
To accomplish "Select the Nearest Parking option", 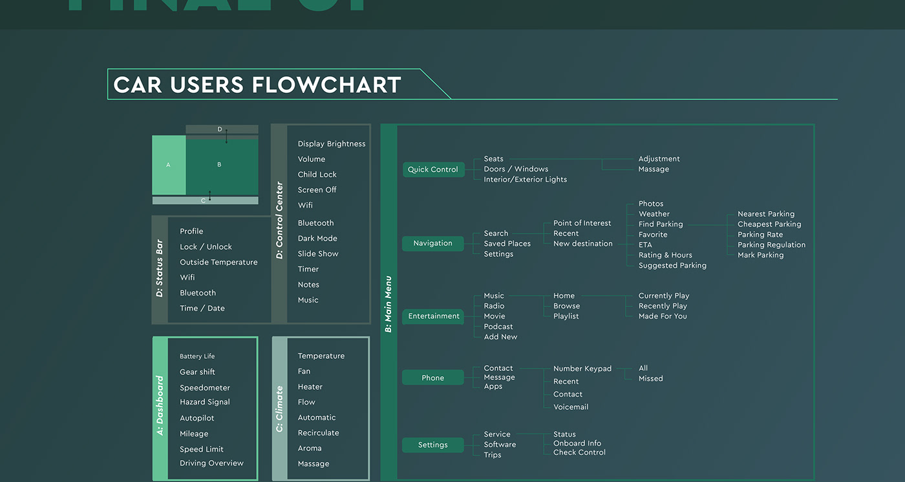I will click(766, 214).
